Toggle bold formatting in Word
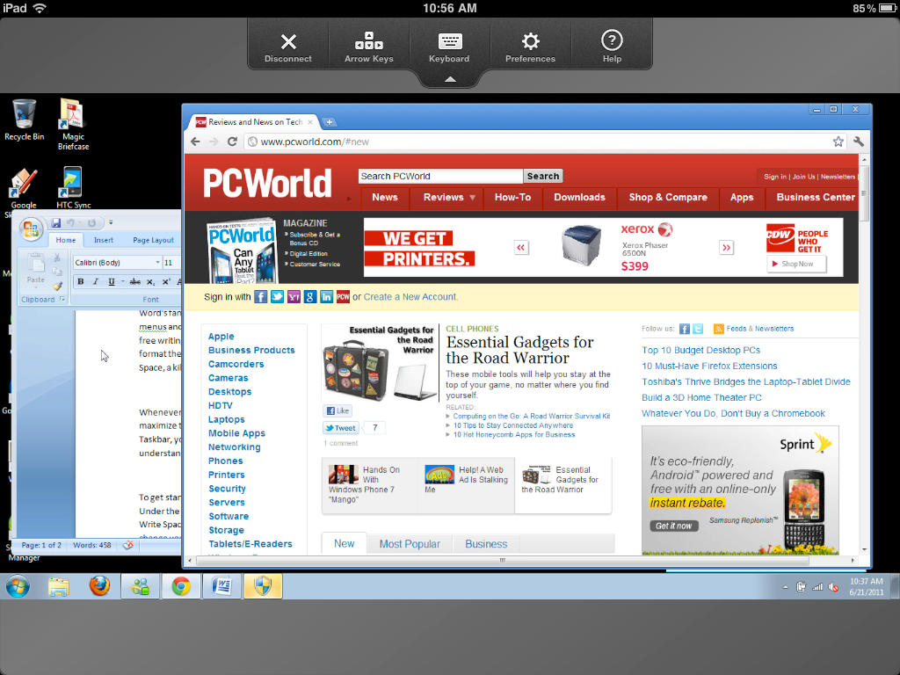Image resolution: width=900 pixels, height=675 pixels. tap(80, 282)
